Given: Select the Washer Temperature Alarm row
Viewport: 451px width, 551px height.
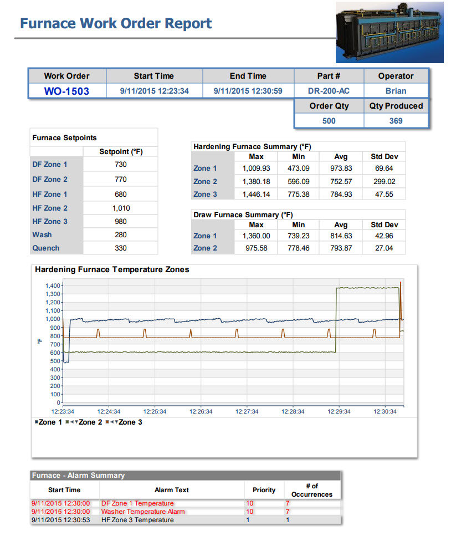Looking at the screenshot, I should click(143, 512).
